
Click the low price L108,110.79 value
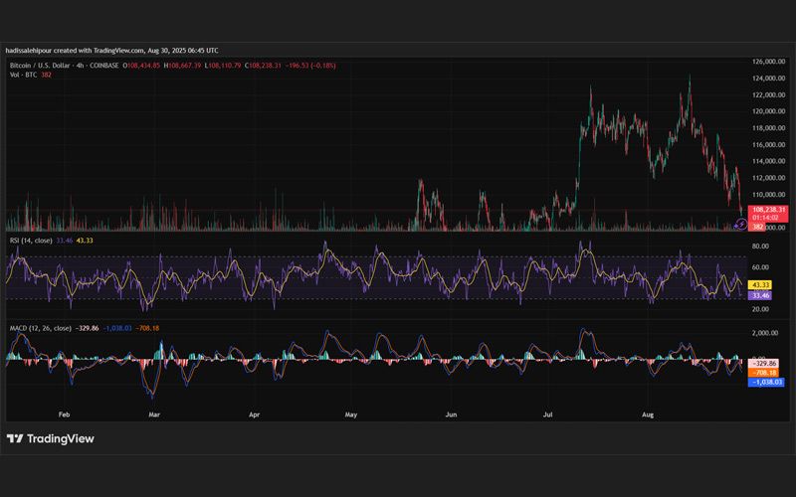coord(223,66)
